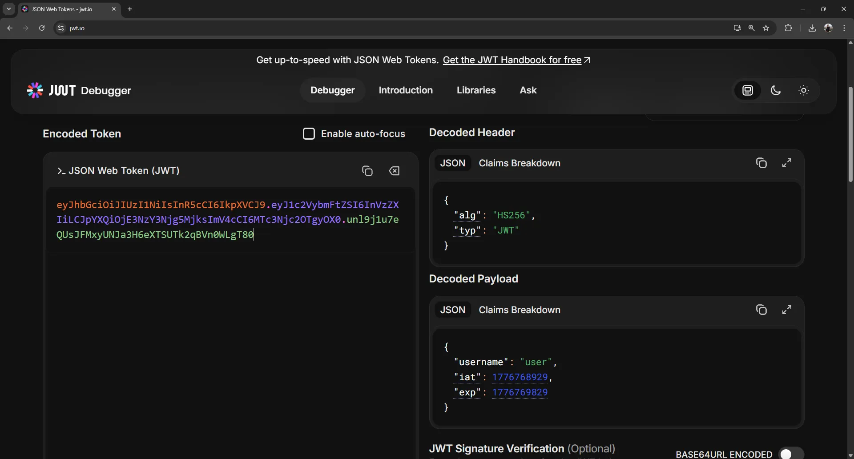Expand the Decoded Payload to fullscreen
This screenshot has width=854, height=459.
787,310
